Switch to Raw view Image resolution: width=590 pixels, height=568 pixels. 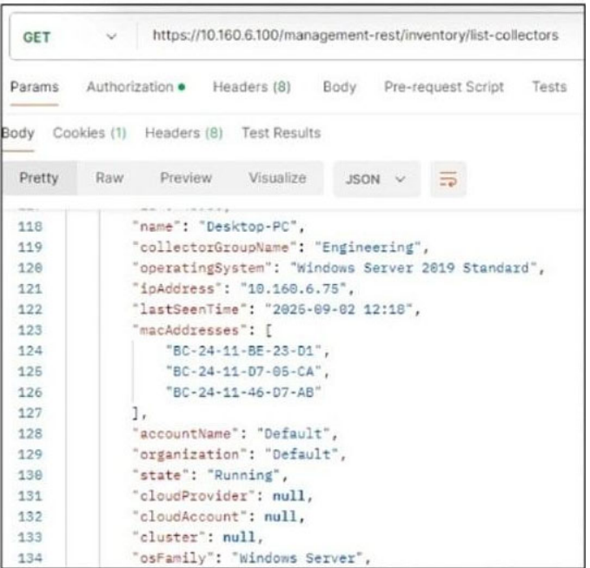click(x=109, y=178)
